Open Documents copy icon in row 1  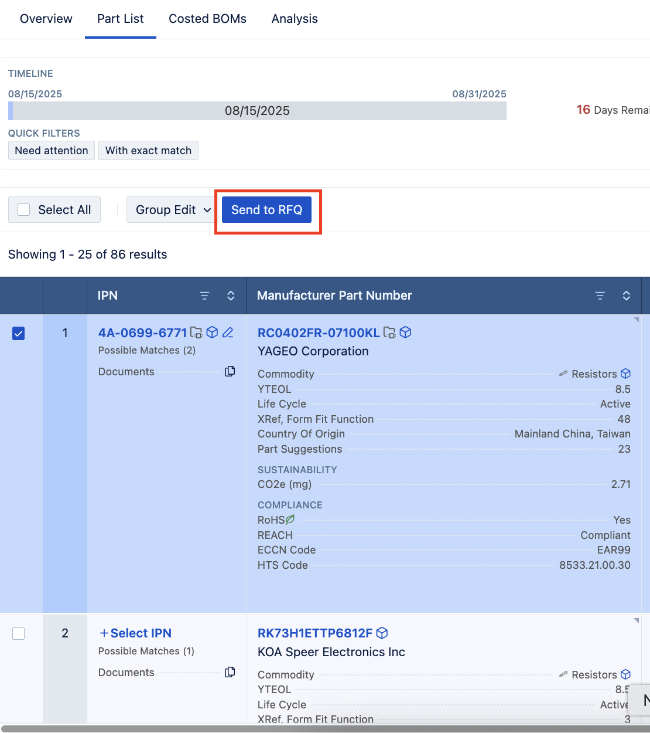tap(230, 371)
